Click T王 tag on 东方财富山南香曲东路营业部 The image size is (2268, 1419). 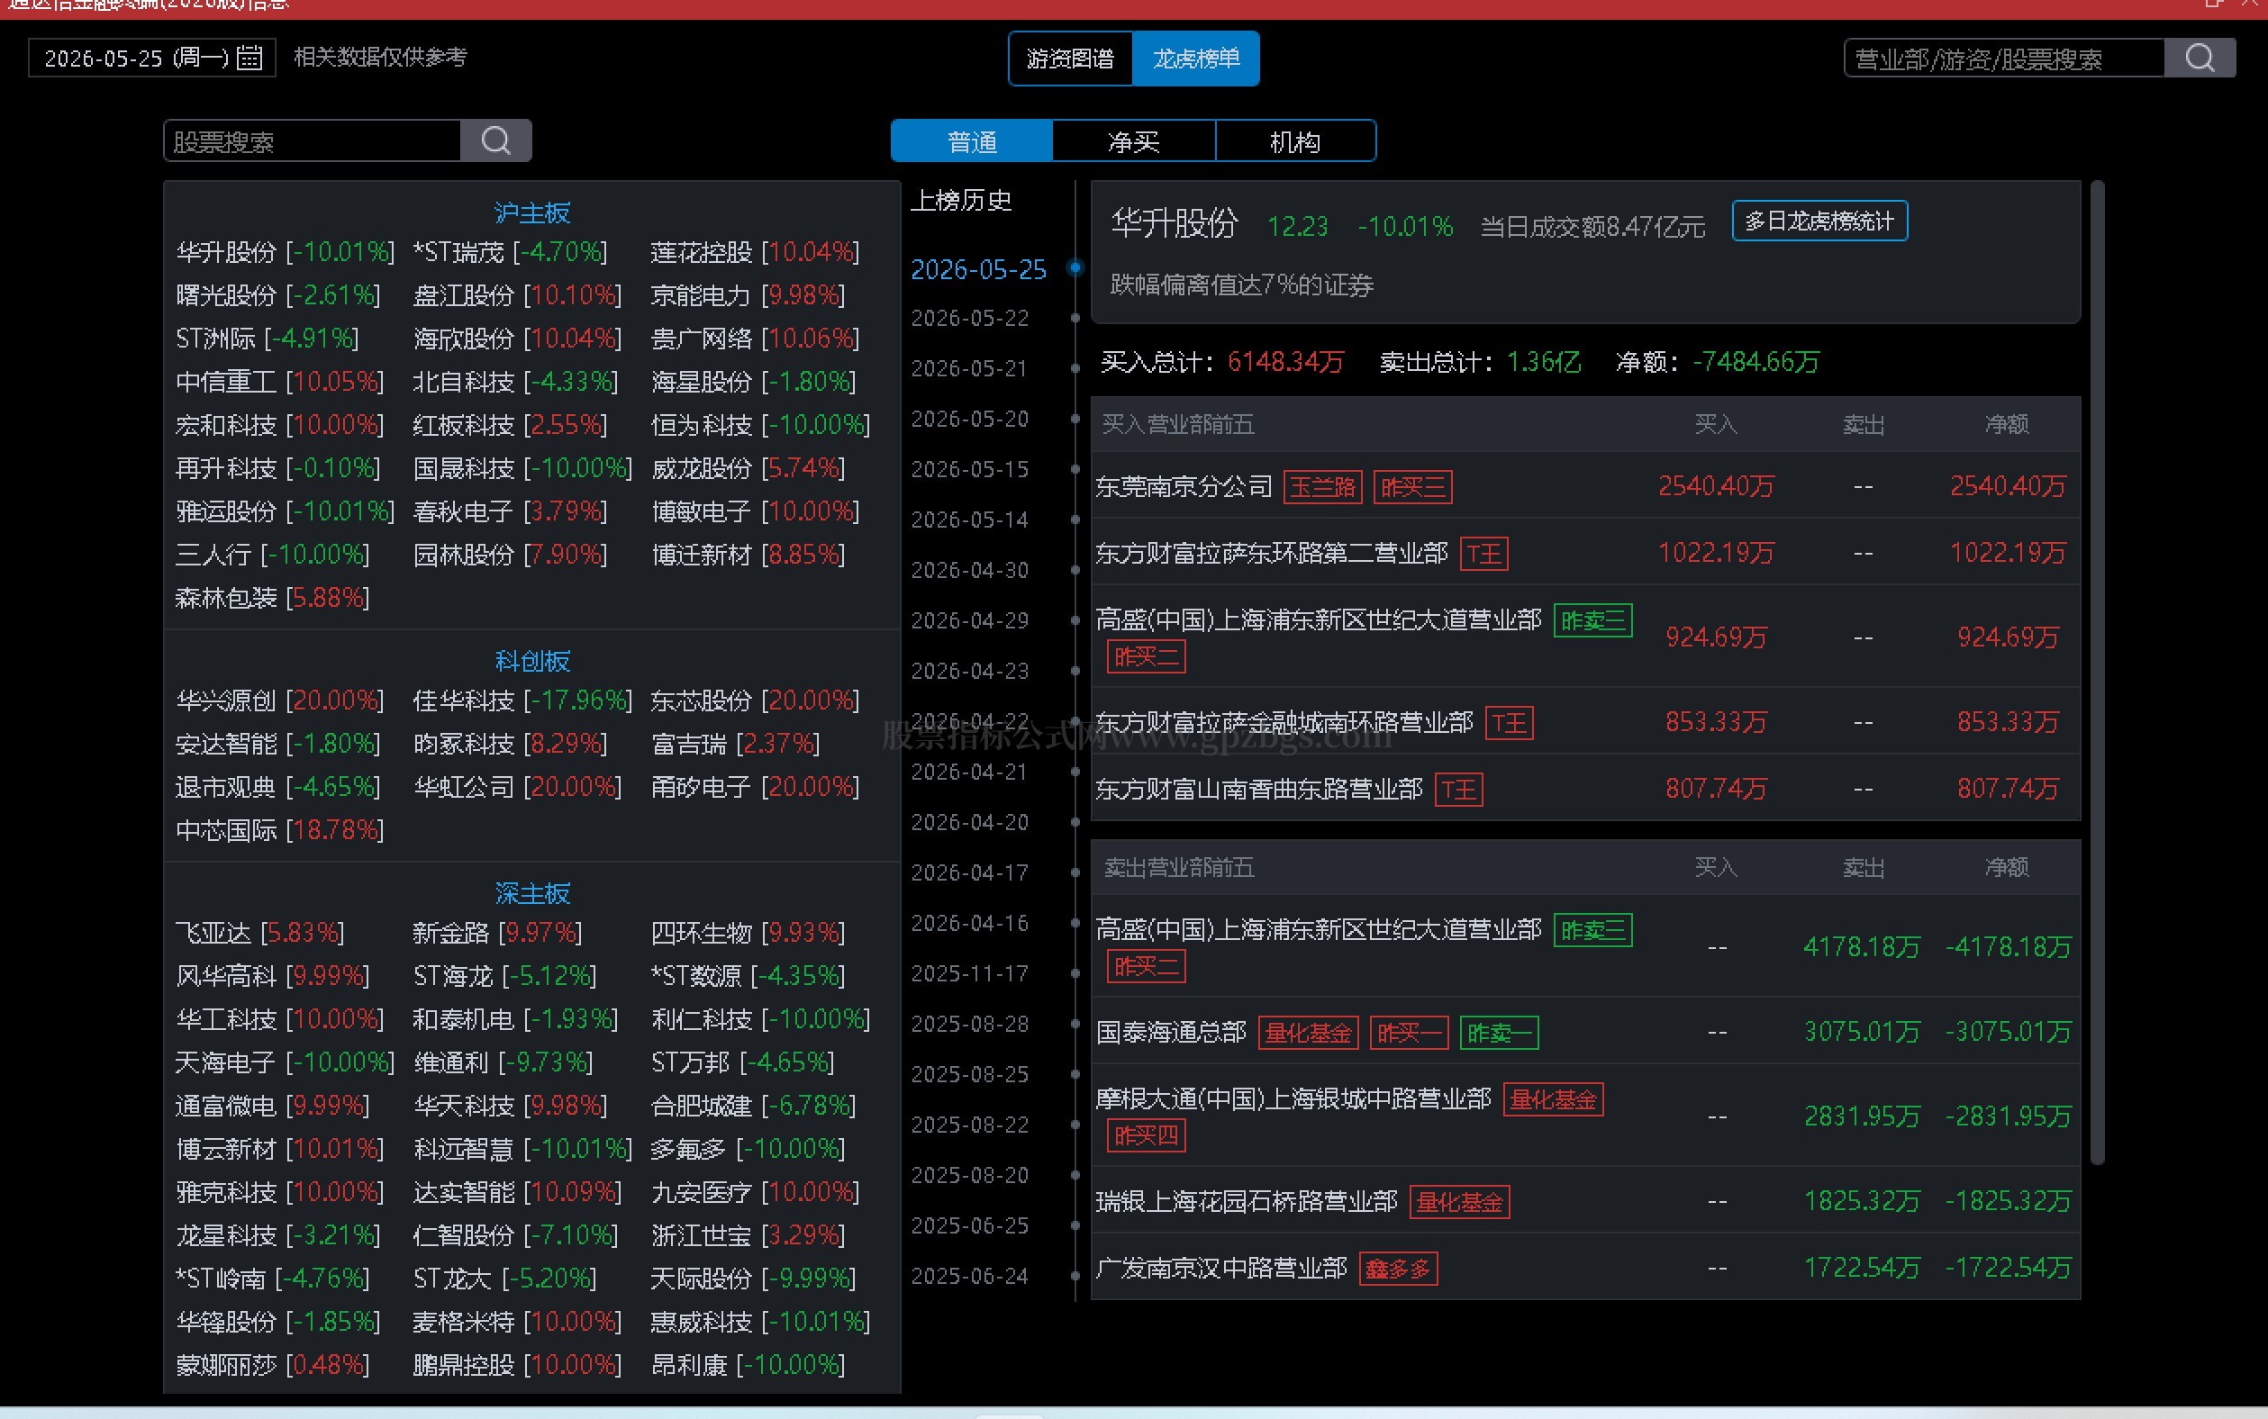click(x=1459, y=791)
